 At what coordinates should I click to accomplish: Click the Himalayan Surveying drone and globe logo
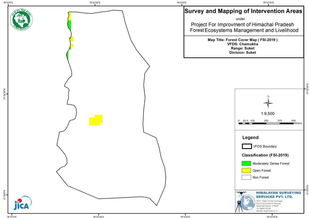(245, 202)
